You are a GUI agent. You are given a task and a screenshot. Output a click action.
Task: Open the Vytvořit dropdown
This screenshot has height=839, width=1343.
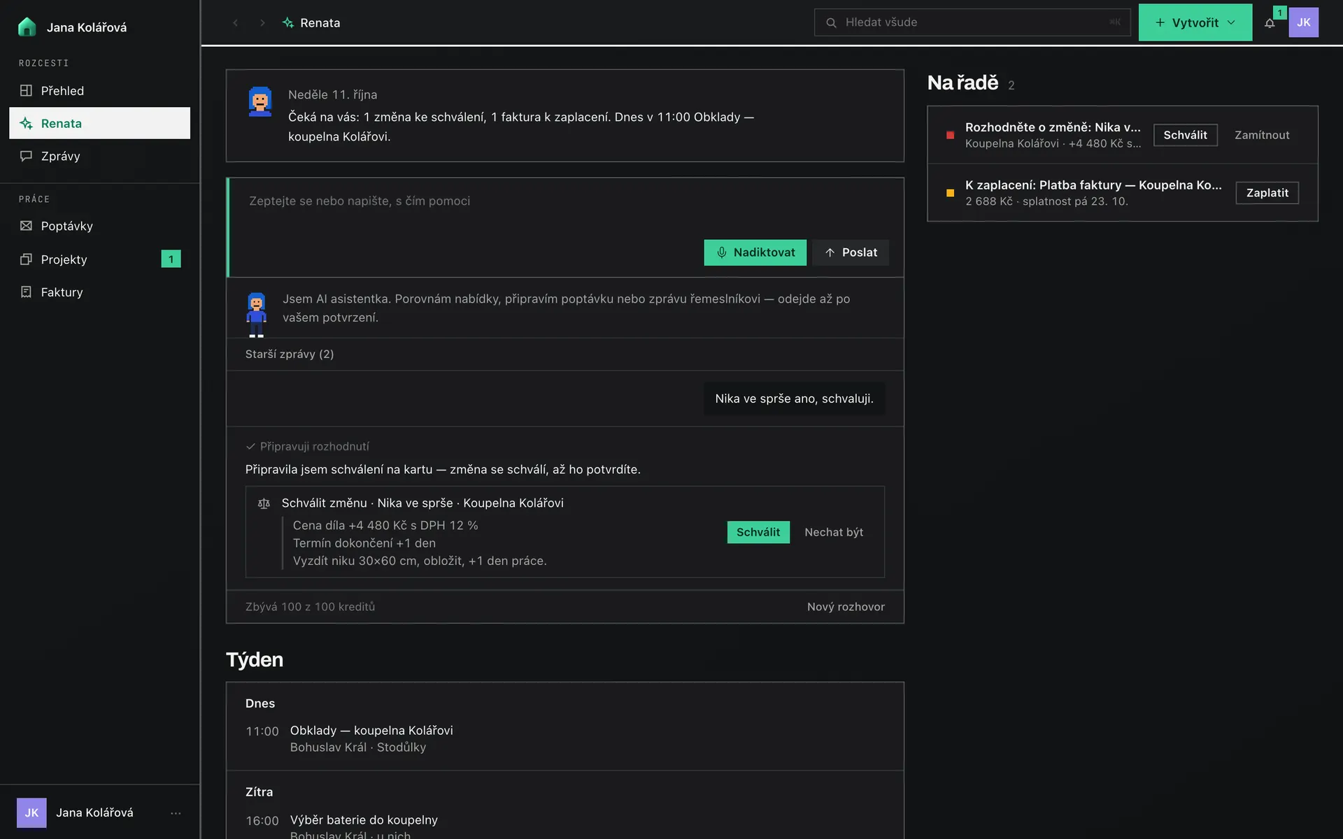1195,22
